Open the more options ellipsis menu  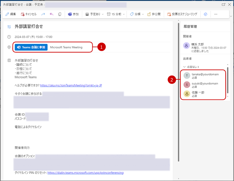(216, 14)
